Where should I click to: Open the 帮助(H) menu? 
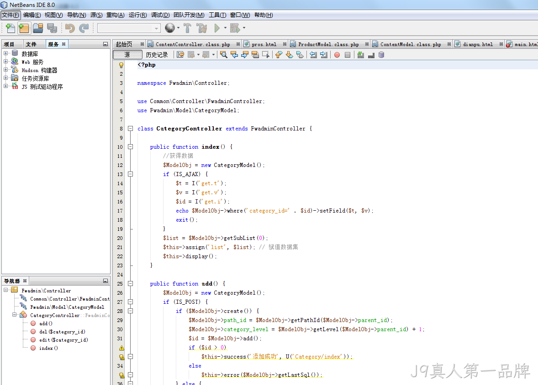pos(264,15)
